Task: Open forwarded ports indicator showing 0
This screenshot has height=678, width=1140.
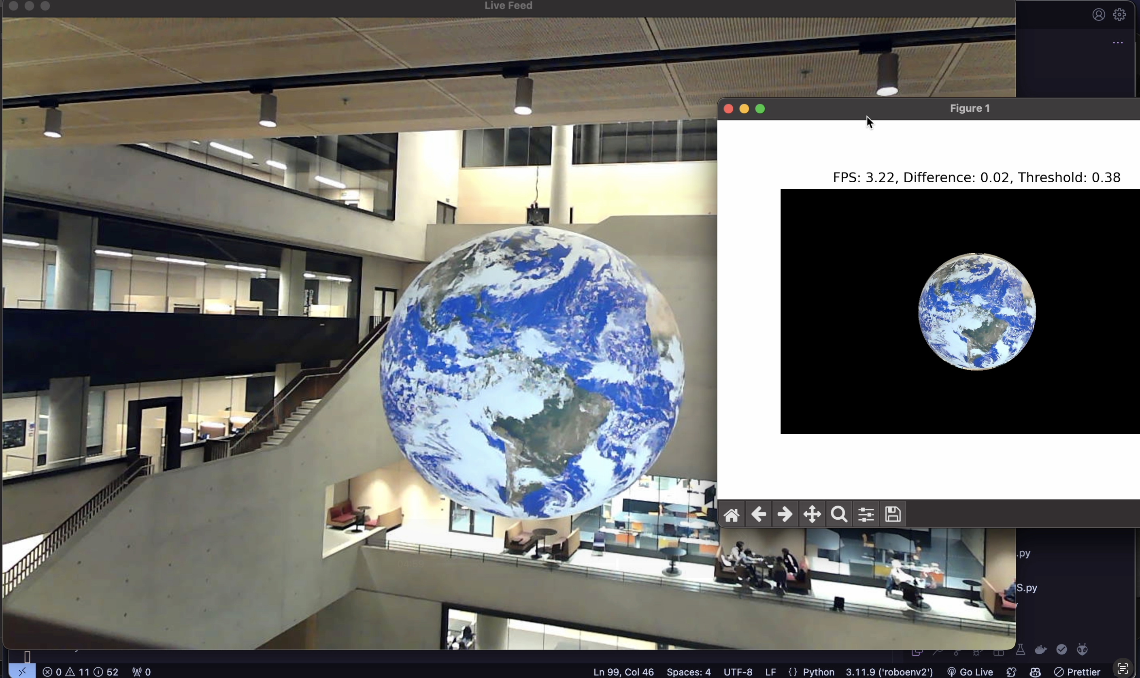Action: 142,672
